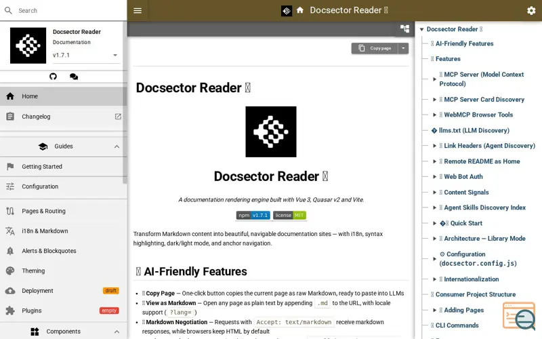Open Pages & Routing guide
This screenshot has width=542, height=339.
[x=63, y=211]
